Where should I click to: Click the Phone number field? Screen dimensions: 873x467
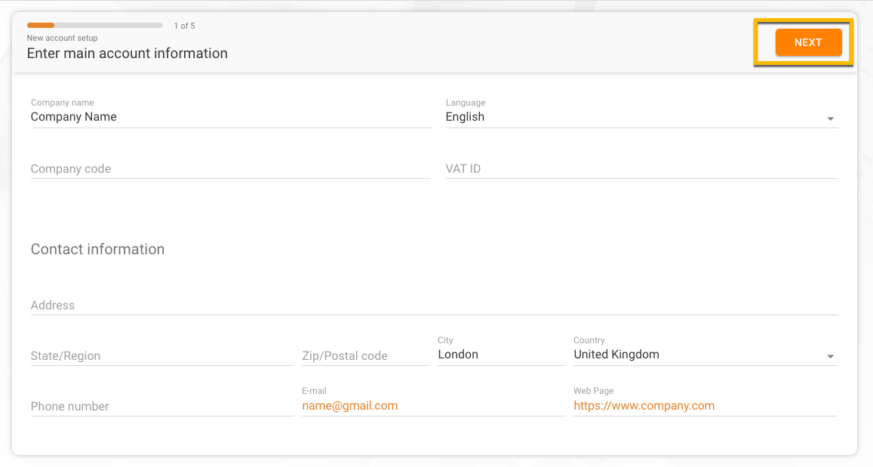pyautogui.click(x=162, y=407)
